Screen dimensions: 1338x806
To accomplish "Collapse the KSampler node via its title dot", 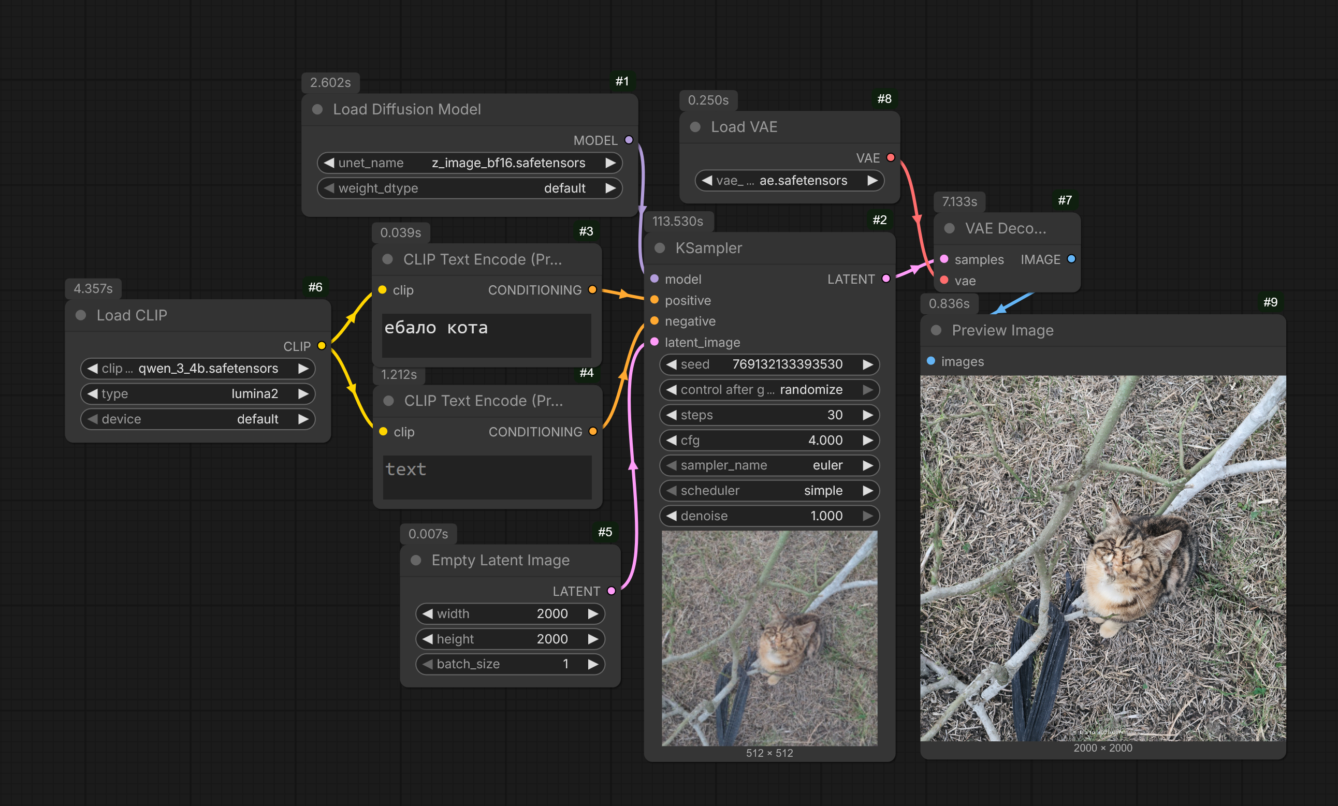I will click(x=660, y=248).
